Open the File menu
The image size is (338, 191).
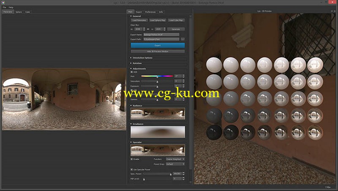(x=4, y=7)
